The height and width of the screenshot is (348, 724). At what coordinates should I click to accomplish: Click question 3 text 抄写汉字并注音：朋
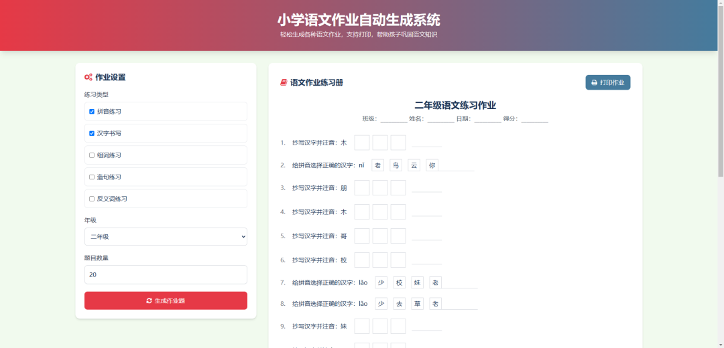click(x=320, y=188)
